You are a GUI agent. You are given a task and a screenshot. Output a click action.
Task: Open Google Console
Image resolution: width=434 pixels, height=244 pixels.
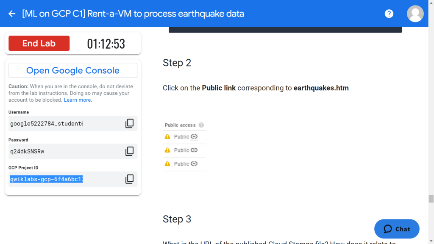pyautogui.click(x=73, y=70)
